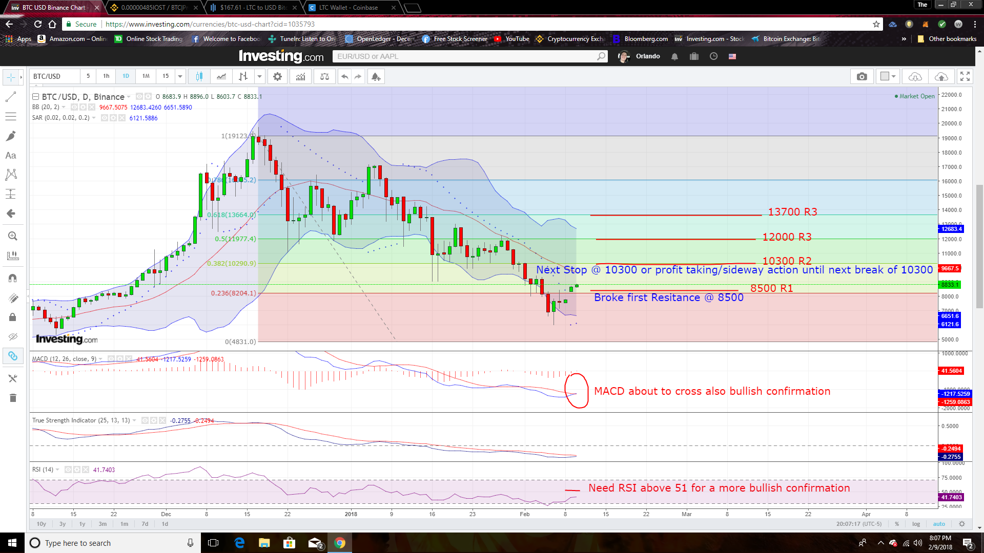984x553 pixels.
Task: Select the 1h interval tab
Action: tap(106, 76)
